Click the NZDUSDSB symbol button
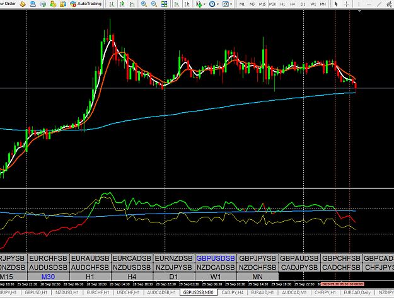394x298 pixels. coord(132,267)
